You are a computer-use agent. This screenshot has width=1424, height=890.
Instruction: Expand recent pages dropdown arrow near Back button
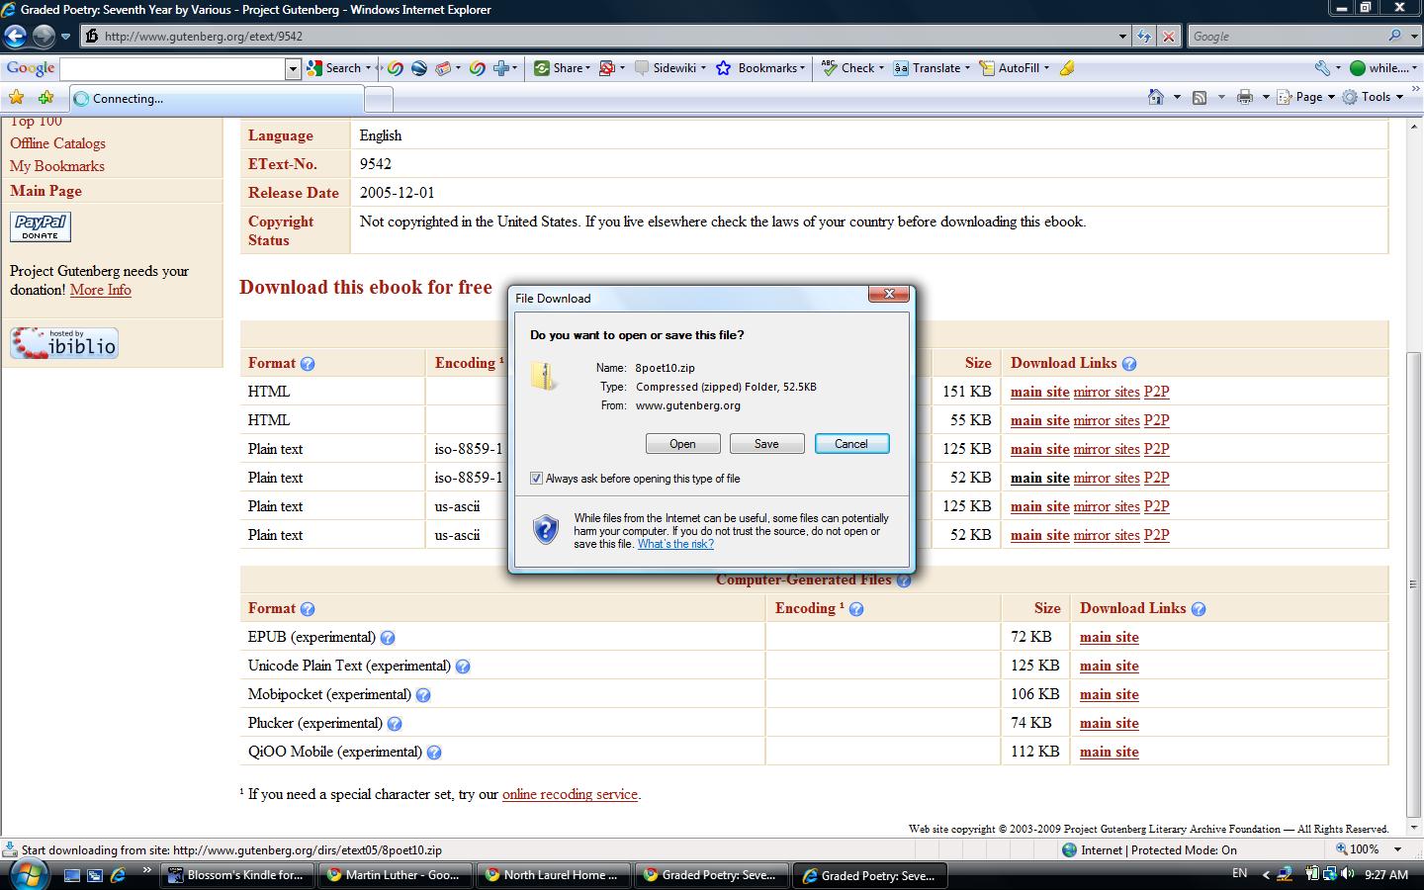point(65,37)
